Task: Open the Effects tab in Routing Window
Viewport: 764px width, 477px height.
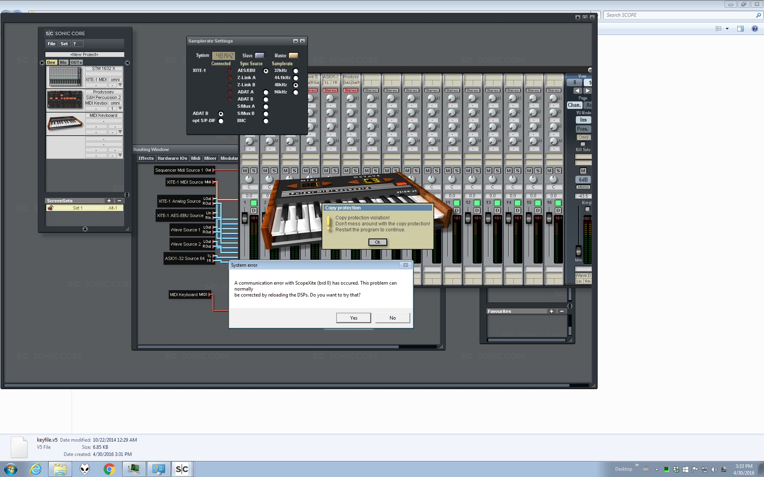Action: point(146,158)
